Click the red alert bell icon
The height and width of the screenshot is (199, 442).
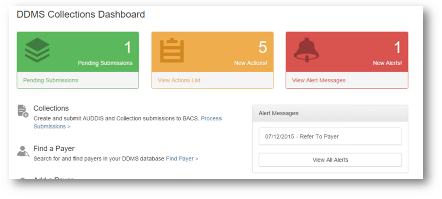(x=307, y=50)
